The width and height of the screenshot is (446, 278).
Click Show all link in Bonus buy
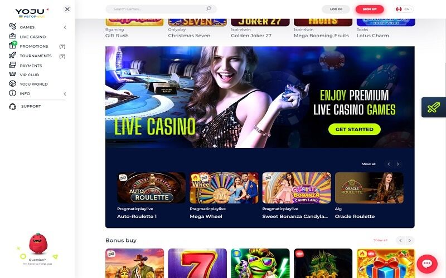380,240
